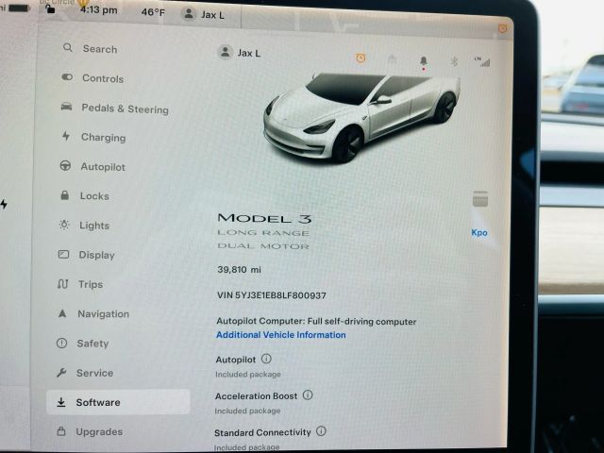Open the Search menu entry
604x453 pixels.
(90, 48)
